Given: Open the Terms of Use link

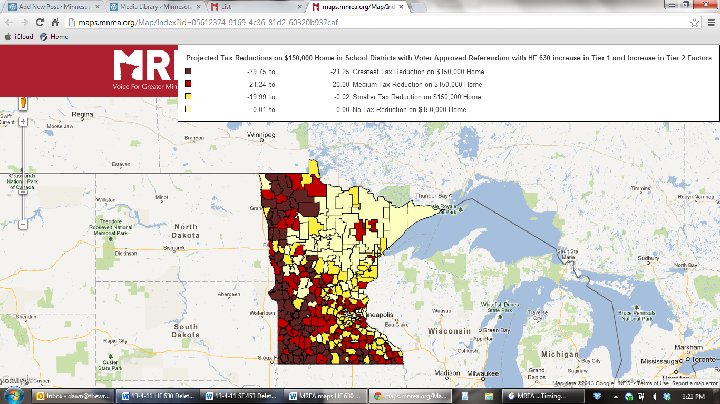Looking at the screenshot, I should 653,383.
